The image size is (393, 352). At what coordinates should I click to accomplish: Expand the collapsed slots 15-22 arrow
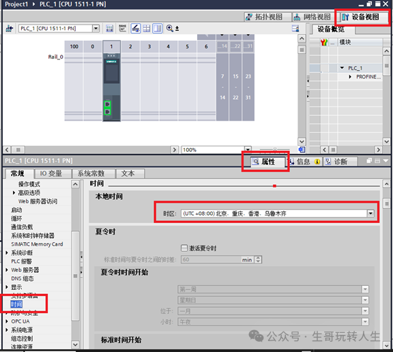coord(235,35)
